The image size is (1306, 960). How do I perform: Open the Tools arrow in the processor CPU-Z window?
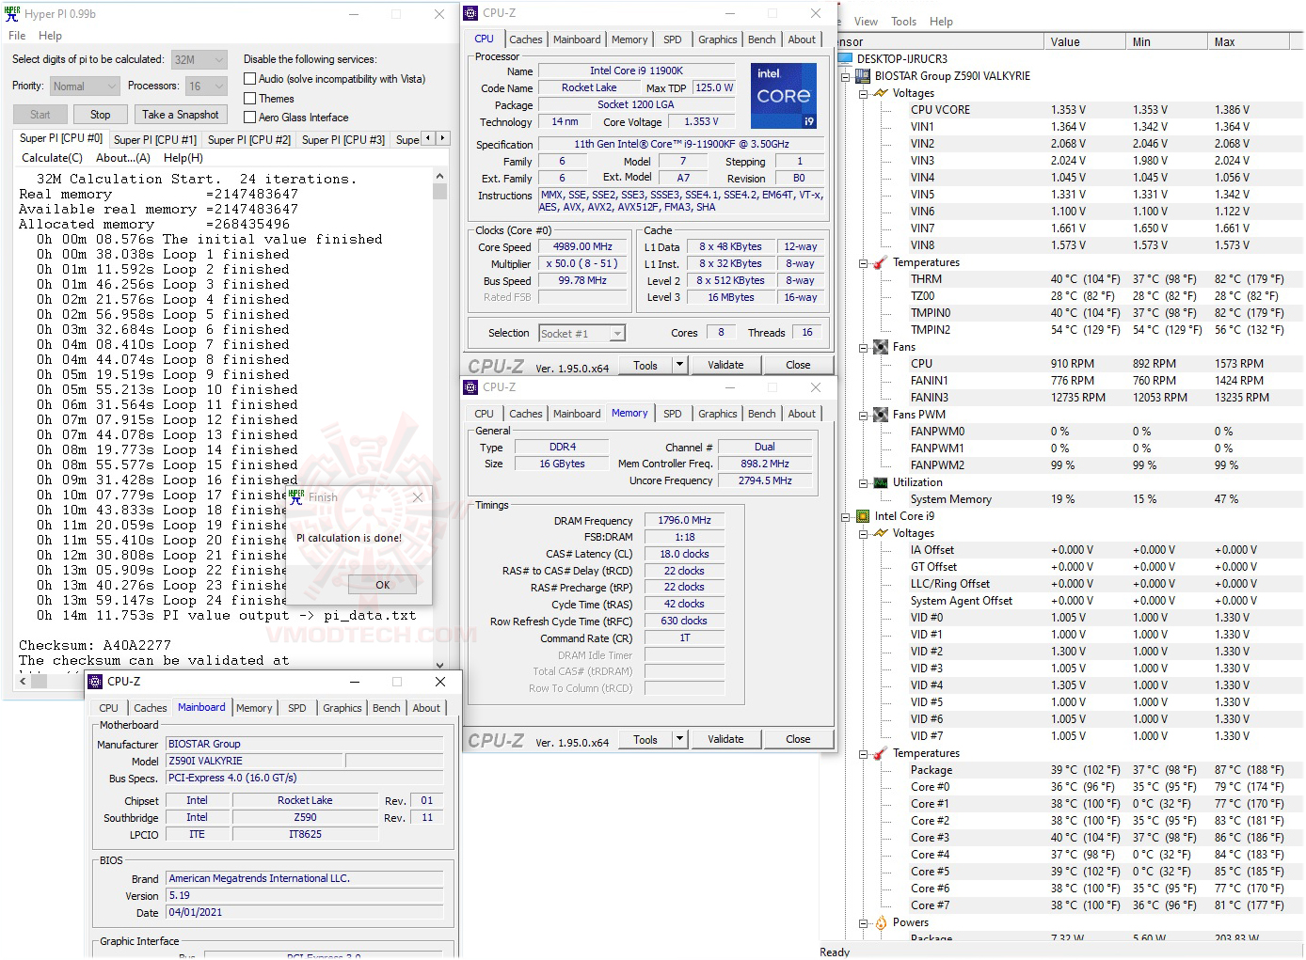tap(679, 365)
